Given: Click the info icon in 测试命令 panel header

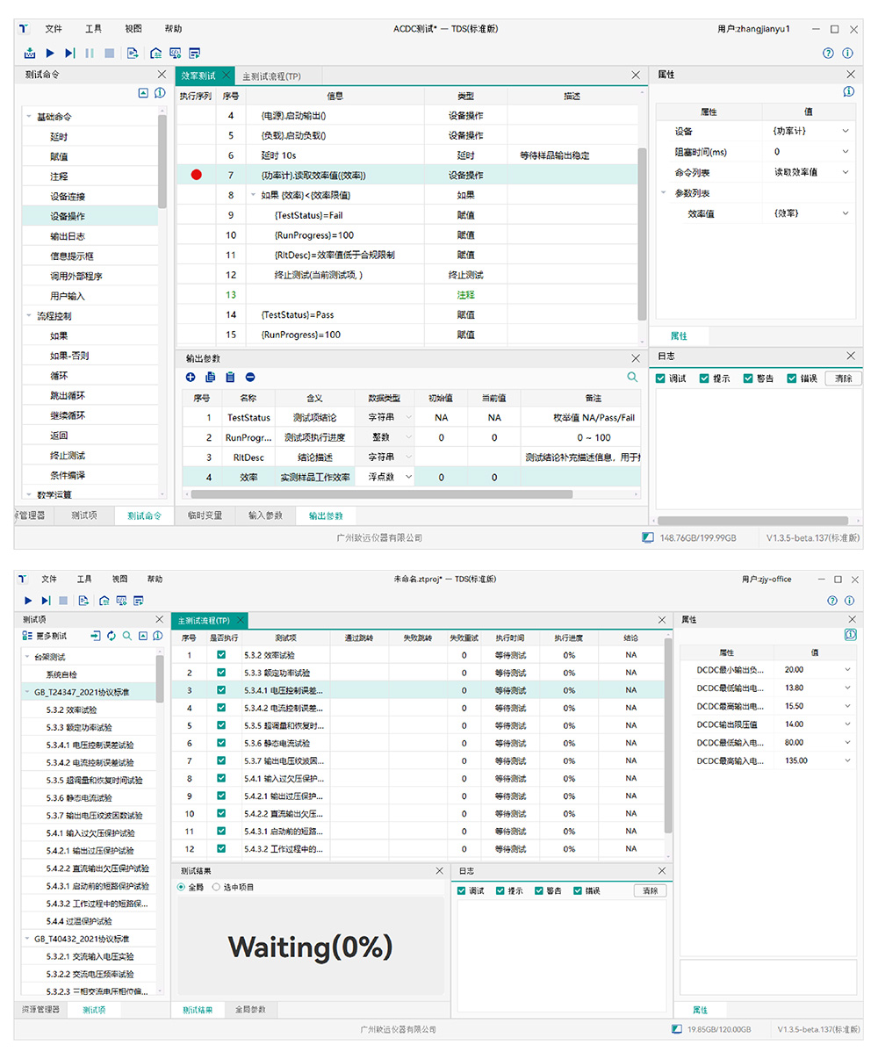Looking at the screenshot, I should pos(159,93).
